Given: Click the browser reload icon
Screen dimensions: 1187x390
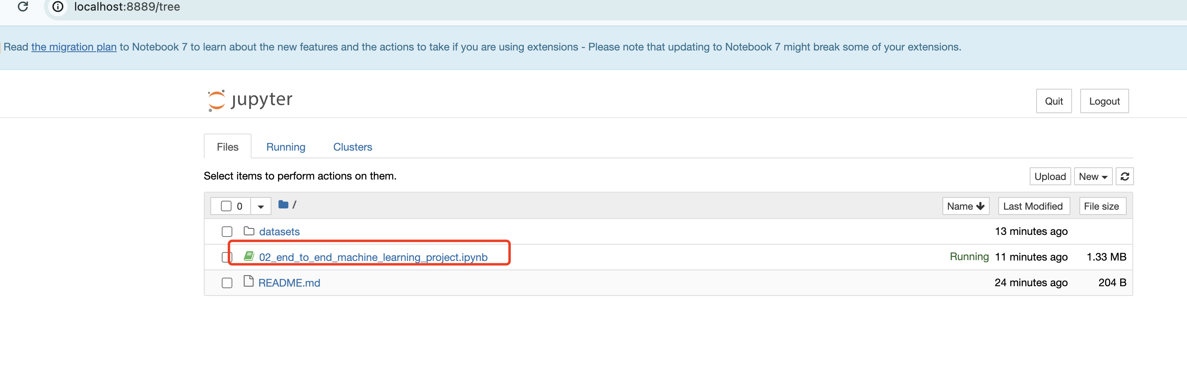Looking at the screenshot, I should click(22, 7).
